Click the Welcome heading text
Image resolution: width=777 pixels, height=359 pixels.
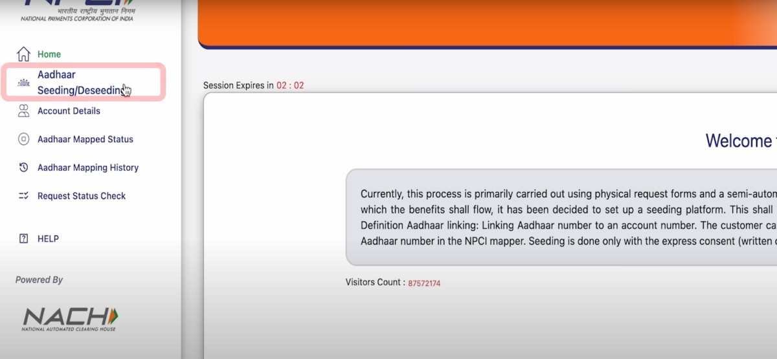pyautogui.click(x=738, y=140)
